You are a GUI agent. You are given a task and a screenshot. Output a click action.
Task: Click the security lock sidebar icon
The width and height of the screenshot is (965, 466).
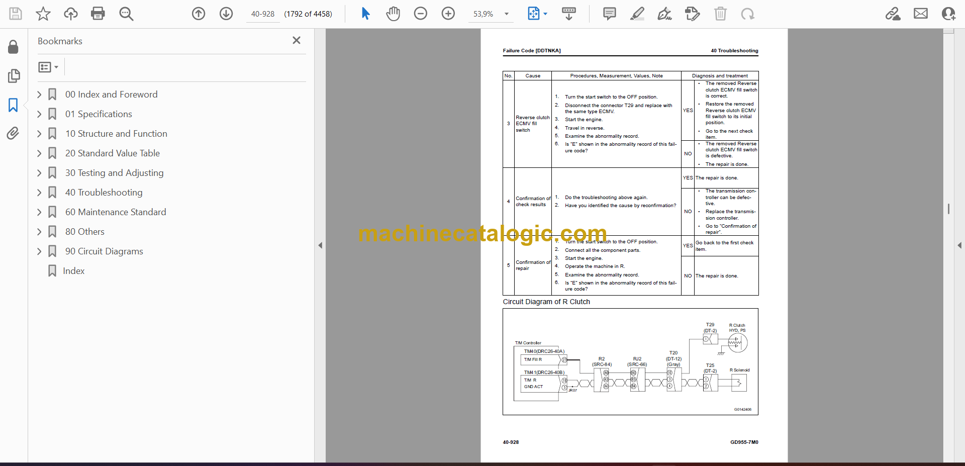[14, 47]
